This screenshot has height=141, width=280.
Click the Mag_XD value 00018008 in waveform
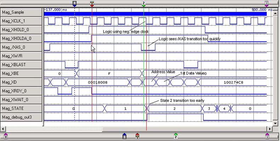pyautogui.click(x=98, y=82)
